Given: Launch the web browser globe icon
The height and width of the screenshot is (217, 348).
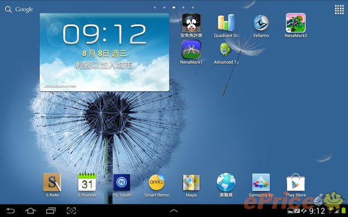Looking at the screenshot, I should (226, 183).
